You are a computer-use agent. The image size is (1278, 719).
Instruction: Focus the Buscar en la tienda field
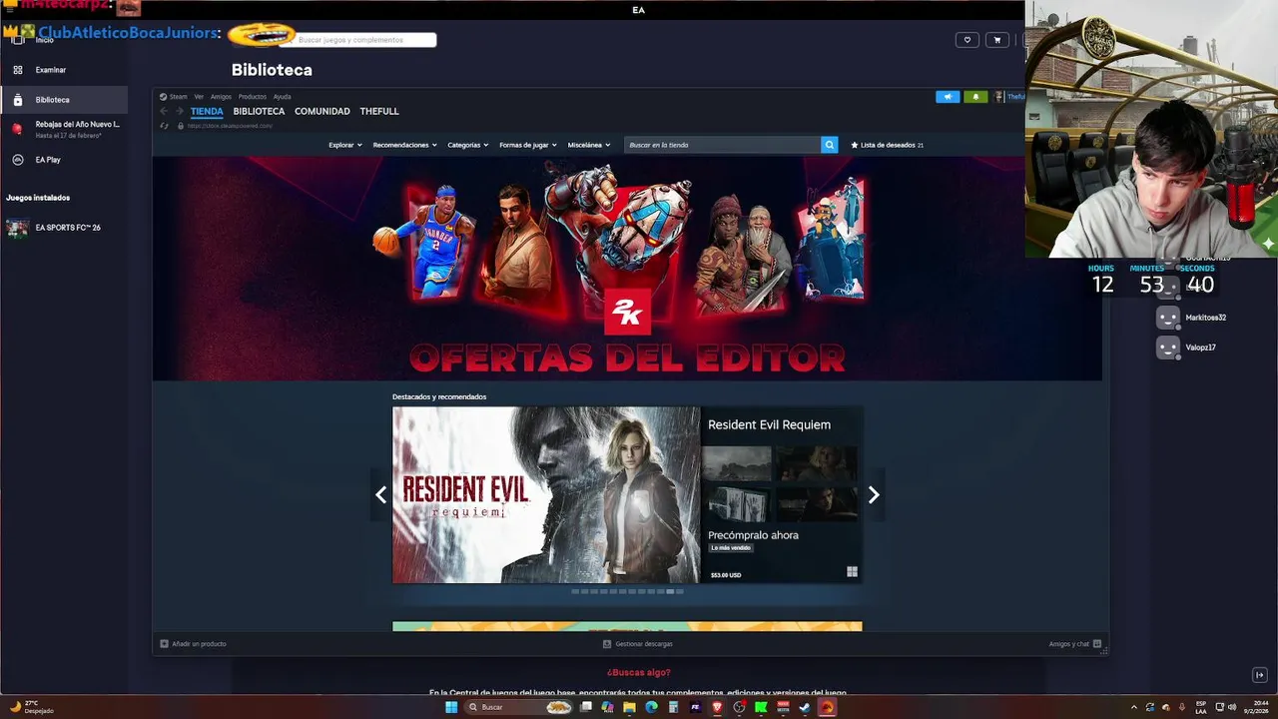(x=722, y=145)
